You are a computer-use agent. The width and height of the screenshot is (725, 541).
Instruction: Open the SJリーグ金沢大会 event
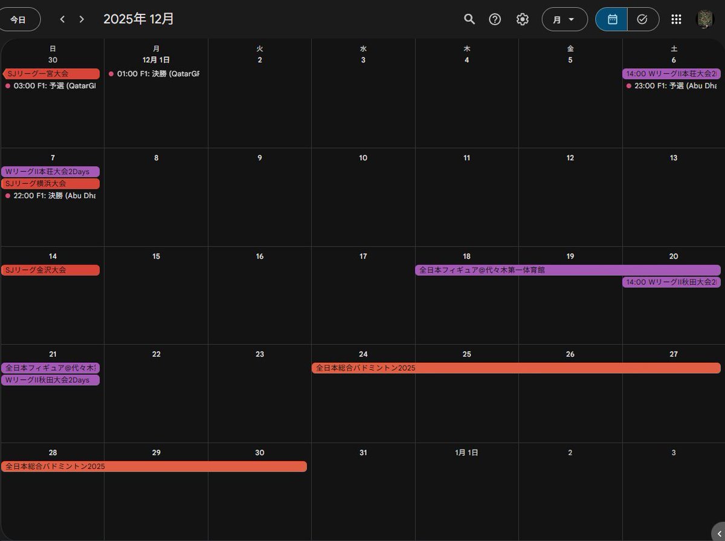(x=51, y=270)
